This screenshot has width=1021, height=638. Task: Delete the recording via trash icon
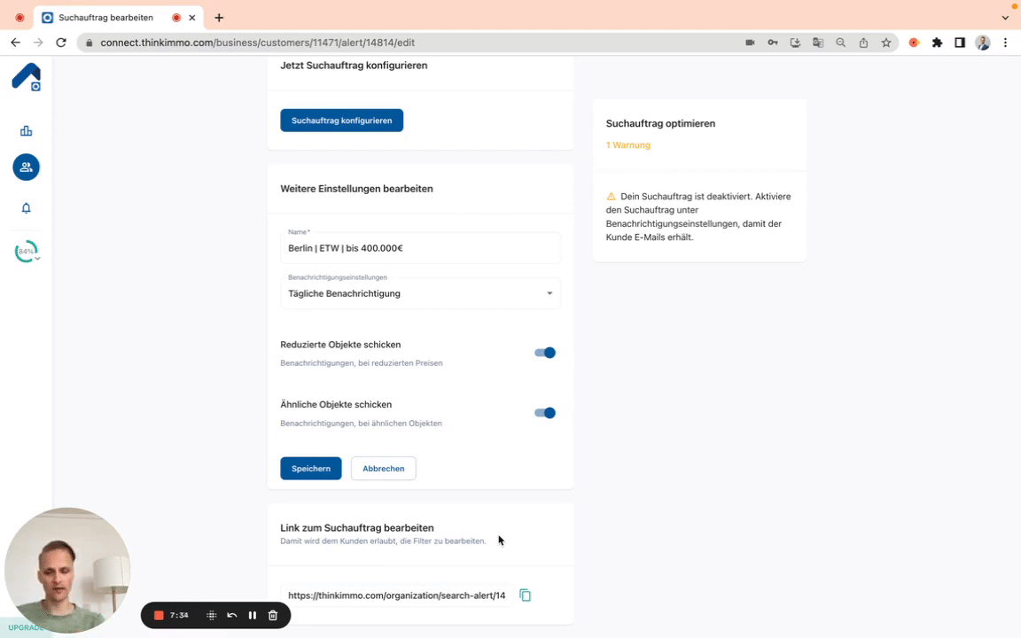(x=273, y=615)
